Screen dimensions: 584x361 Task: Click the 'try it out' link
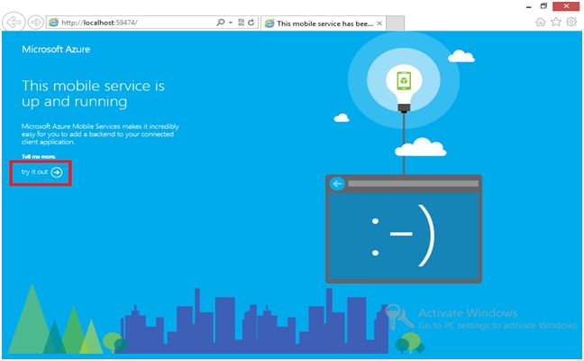(34, 171)
